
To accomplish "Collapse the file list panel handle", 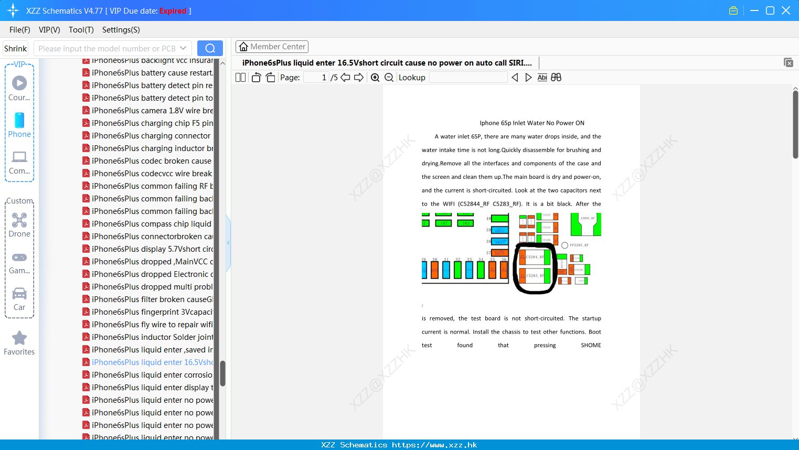I will [x=228, y=243].
